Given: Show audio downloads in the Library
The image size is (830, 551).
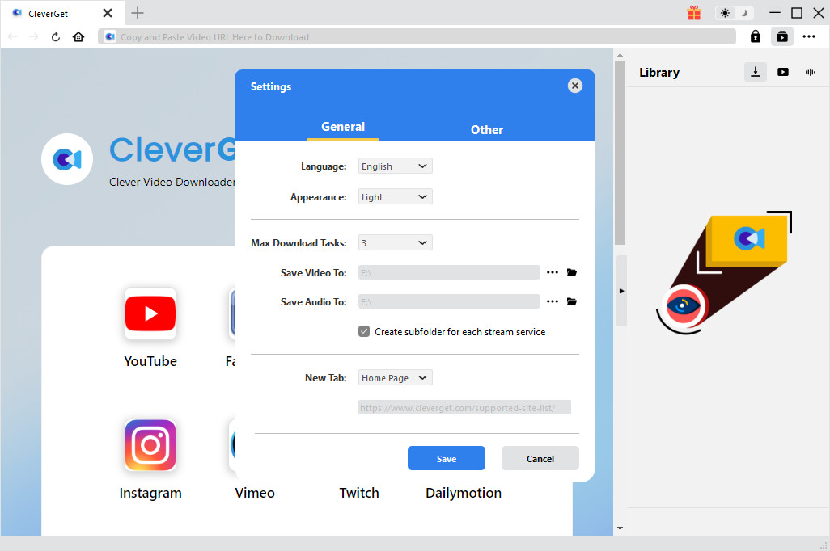Looking at the screenshot, I should click(x=810, y=71).
